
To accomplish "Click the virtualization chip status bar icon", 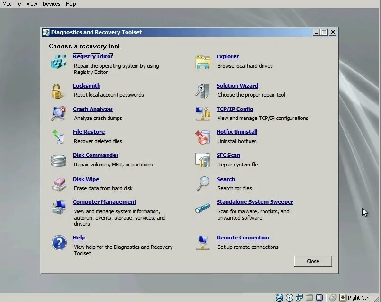I will click(319, 297).
